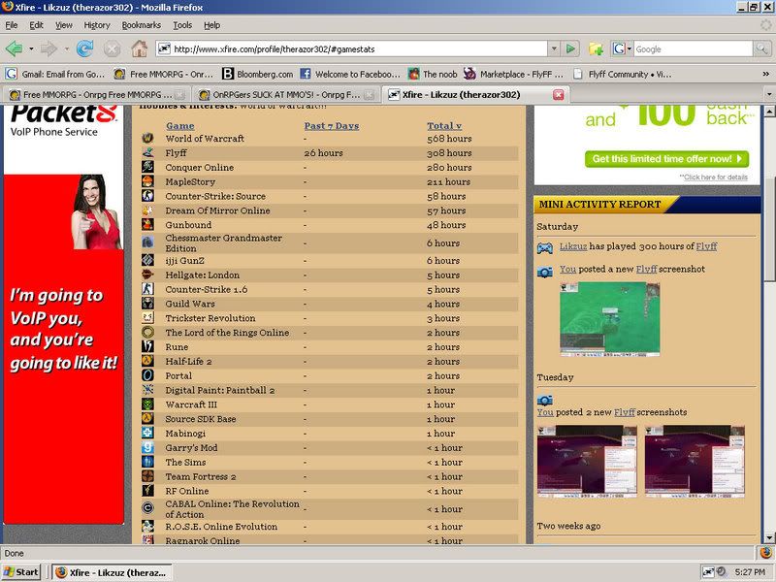Click the Get this limited time offer button

tap(667, 158)
